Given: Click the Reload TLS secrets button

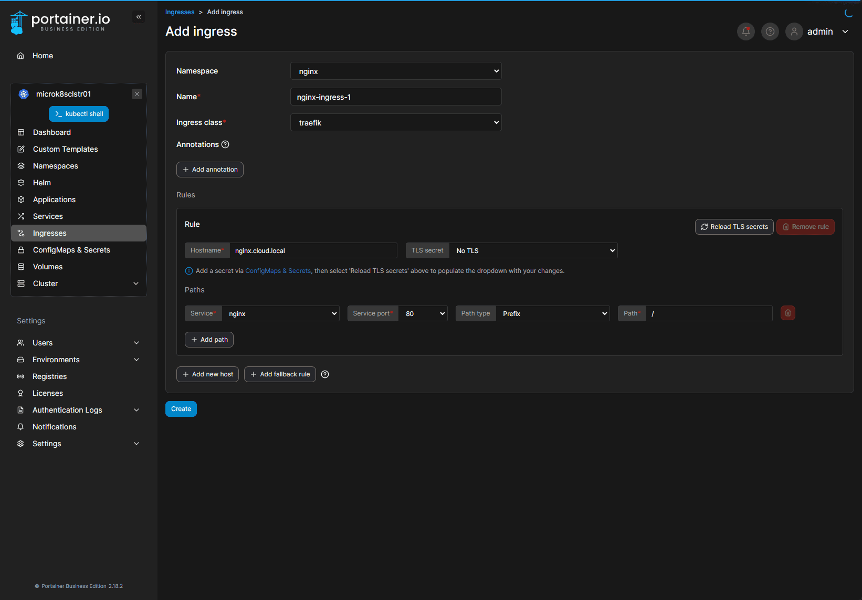Looking at the screenshot, I should 734,227.
